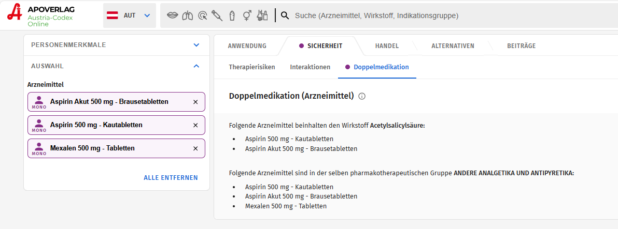This screenshot has height=229, width=618.
Task: Click the syringe (injection) icon
Action: pos(217,16)
